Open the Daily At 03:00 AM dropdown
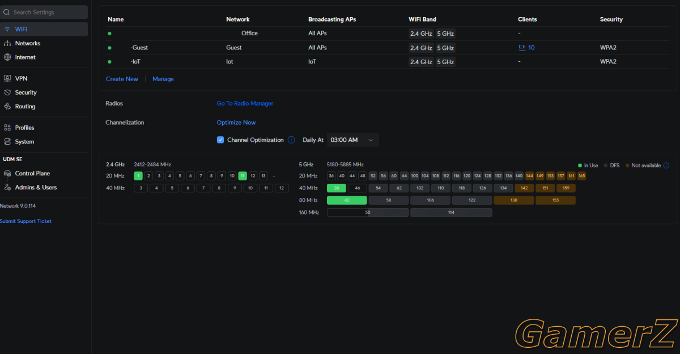Screen dimensions: 680x354 coord(353,140)
